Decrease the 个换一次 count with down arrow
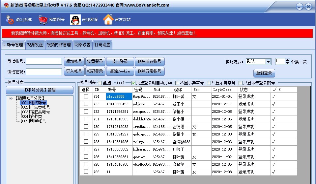This screenshot has height=184, width=316. pyautogui.click(x=287, y=63)
